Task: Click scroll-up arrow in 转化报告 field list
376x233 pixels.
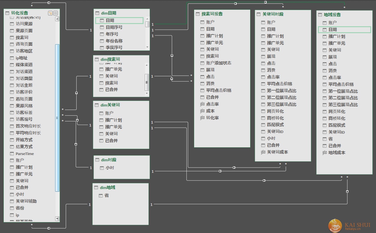Action: [x=57, y=19]
